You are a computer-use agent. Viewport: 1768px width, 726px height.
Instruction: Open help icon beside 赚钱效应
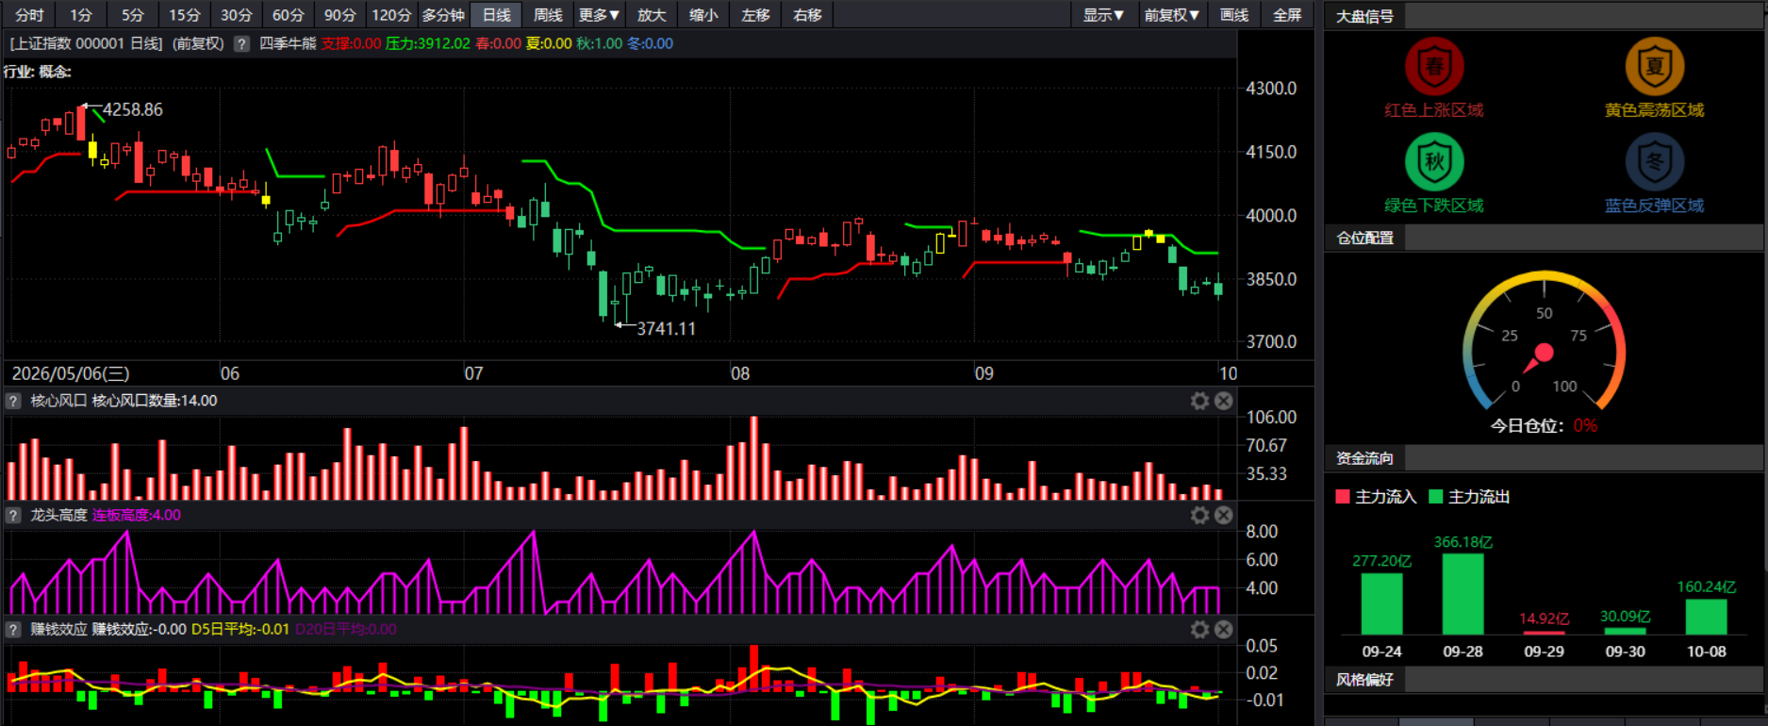tap(13, 629)
